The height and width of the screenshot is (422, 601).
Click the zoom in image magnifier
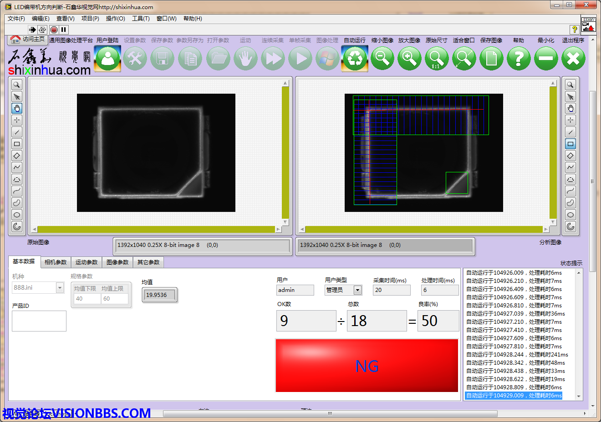(409, 59)
